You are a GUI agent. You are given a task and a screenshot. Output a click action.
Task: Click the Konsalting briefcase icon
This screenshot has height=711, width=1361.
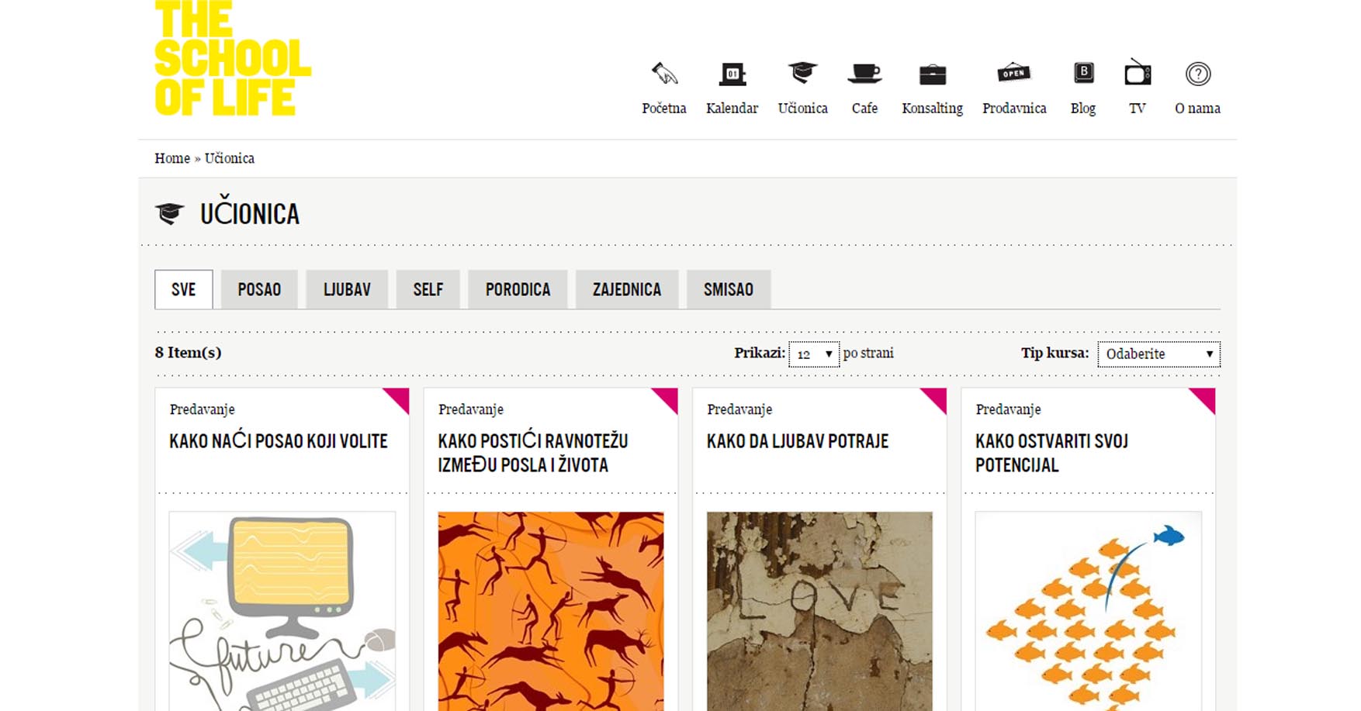(x=932, y=74)
